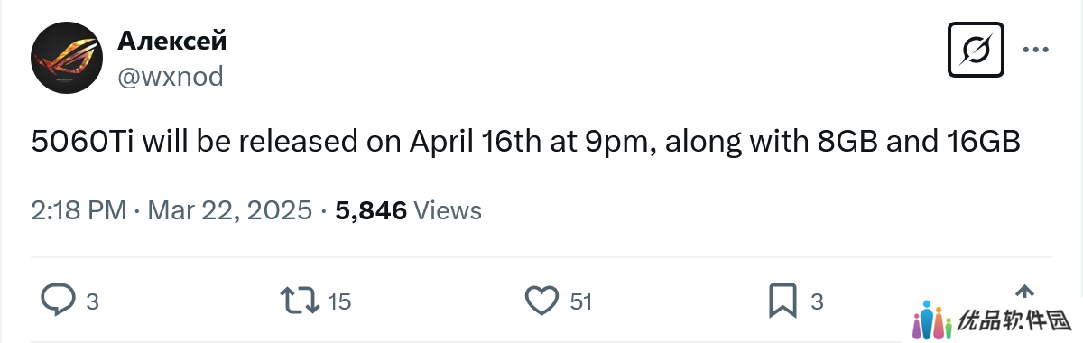Like the post with the heart icon
Image resolution: width=1083 pixels, height=343 pixels.
click(542, 300)
